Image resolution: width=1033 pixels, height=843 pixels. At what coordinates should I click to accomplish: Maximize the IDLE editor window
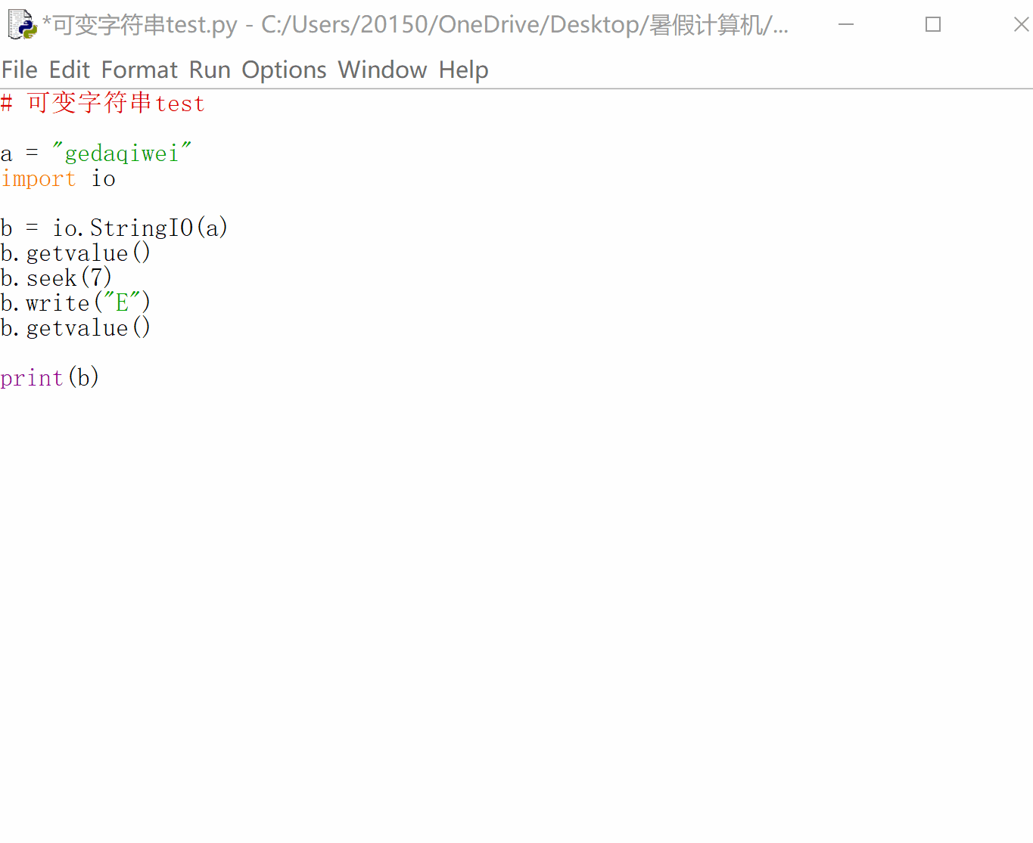pyautogui.click(x=933, y=24)
